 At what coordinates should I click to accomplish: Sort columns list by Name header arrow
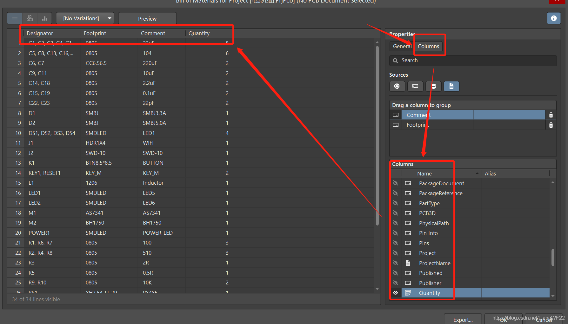(x=477, y=173)
